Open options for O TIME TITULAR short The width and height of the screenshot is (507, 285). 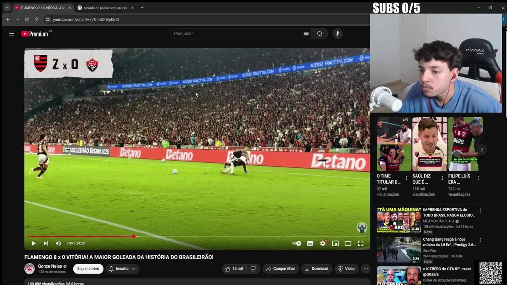406,178
